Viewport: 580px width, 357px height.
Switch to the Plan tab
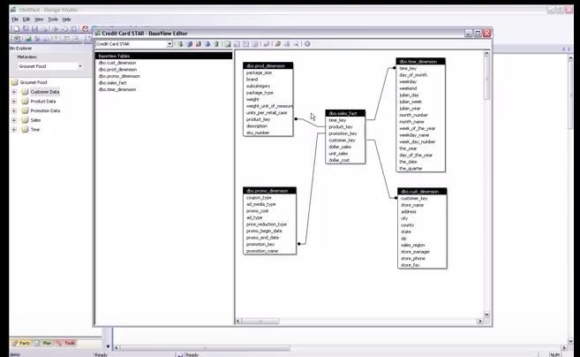(x=45, y=343)
